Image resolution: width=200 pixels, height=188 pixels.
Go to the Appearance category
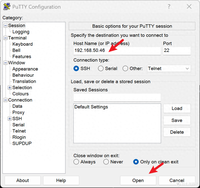click(x=25, y=69)
